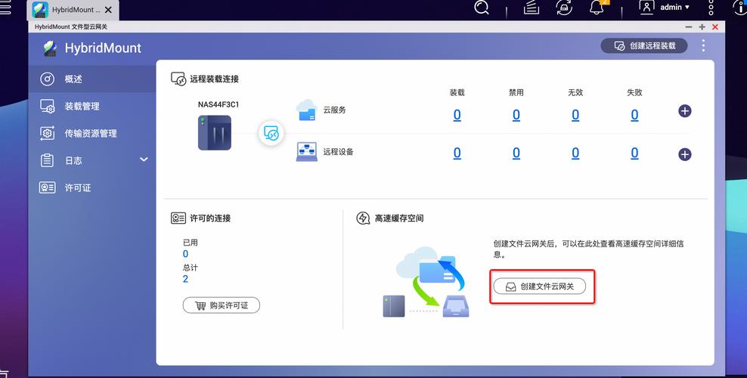Click the 许可证 card icon
Screen dimensions: 747x378
point(47,187)
